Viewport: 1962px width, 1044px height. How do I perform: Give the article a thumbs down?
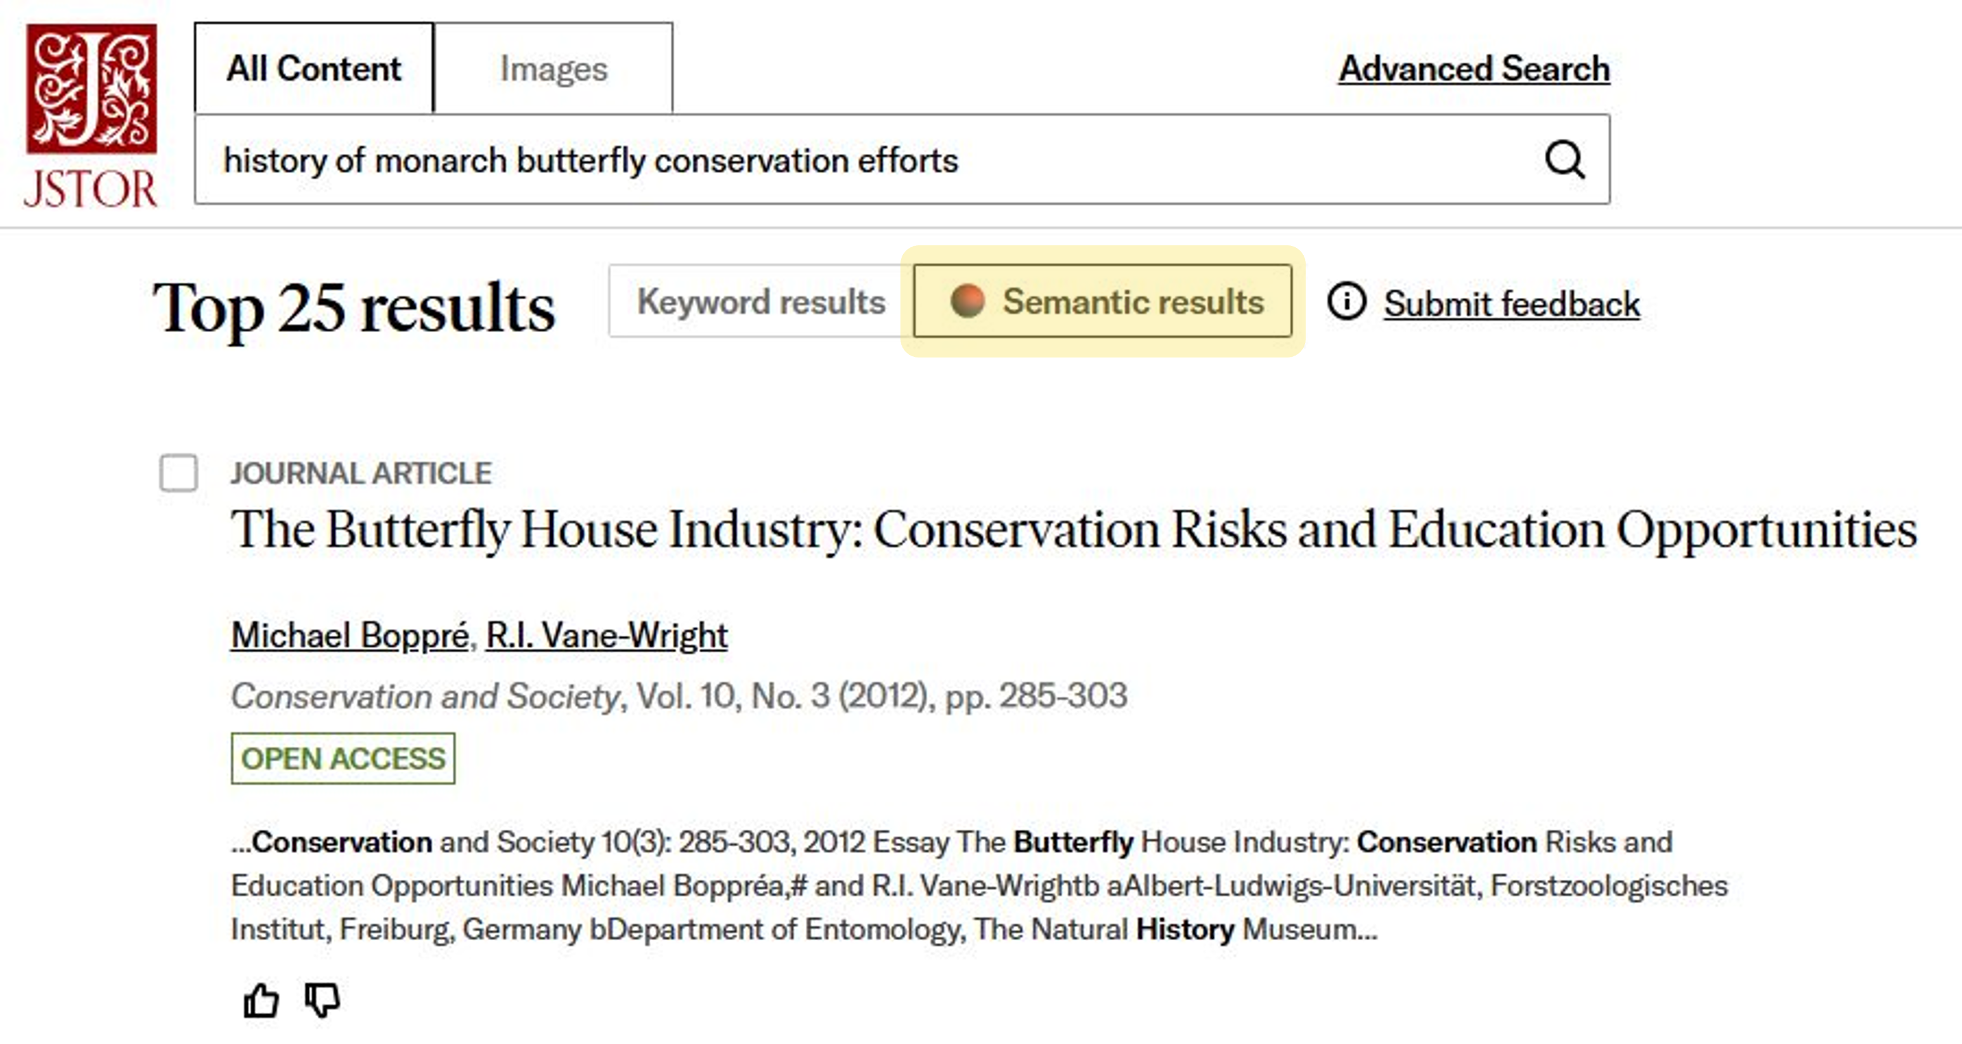coord(322,1000)
